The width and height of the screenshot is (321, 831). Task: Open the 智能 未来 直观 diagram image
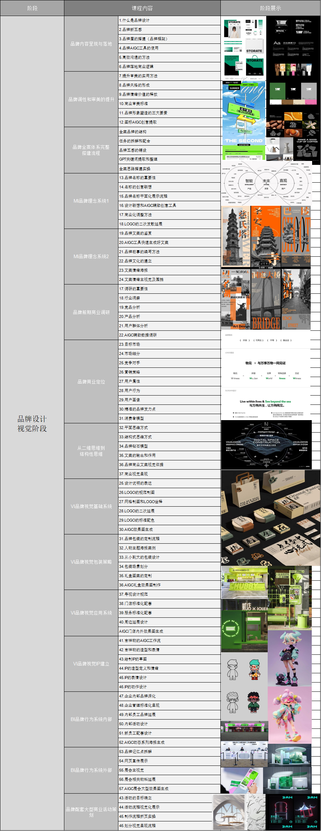tap(267, 183)
